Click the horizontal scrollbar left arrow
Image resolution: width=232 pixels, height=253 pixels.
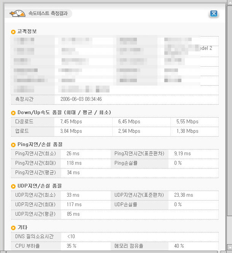pyautogui.click(x=3, y=251)
